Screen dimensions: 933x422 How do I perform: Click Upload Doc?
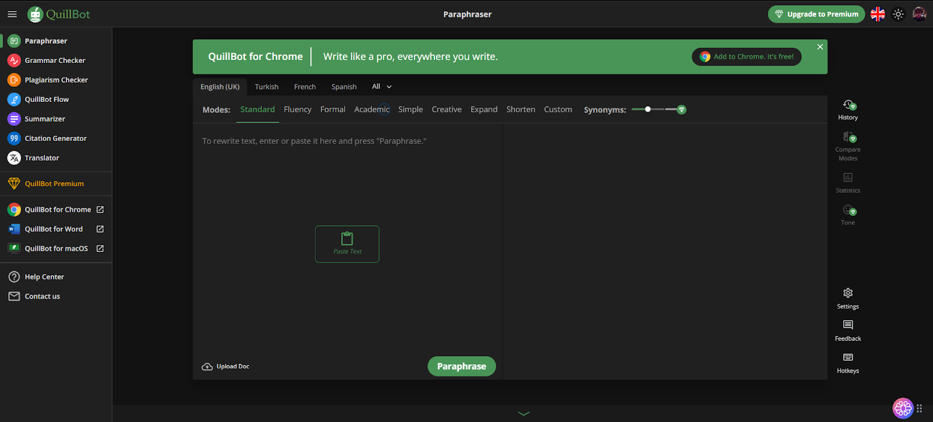(226, 367)
